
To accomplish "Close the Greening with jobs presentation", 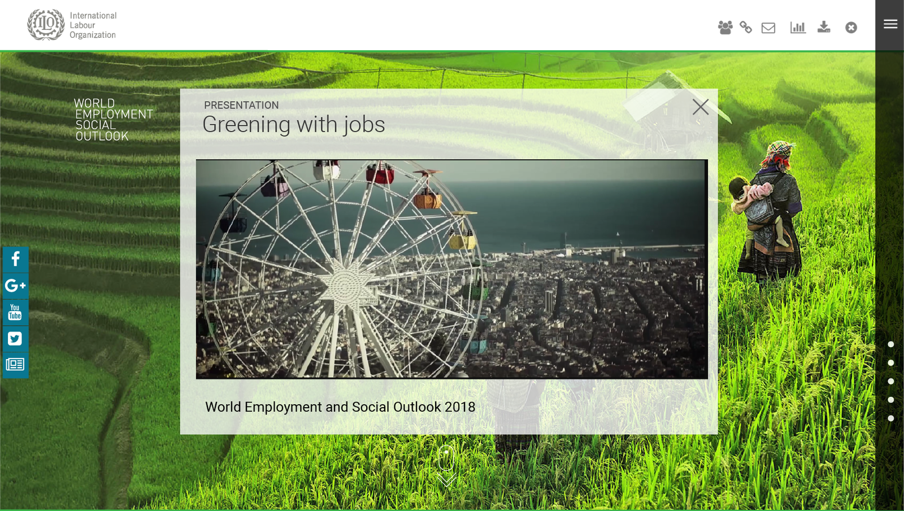I will coord(701,107).
